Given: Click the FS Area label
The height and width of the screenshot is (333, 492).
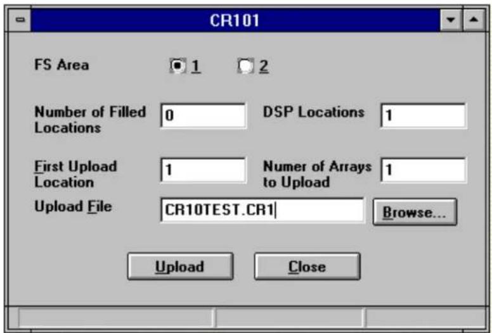Looking at the screenshot, I should tap(61, 65).
